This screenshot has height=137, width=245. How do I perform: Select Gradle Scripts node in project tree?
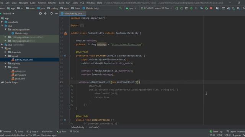click(10, 82)
